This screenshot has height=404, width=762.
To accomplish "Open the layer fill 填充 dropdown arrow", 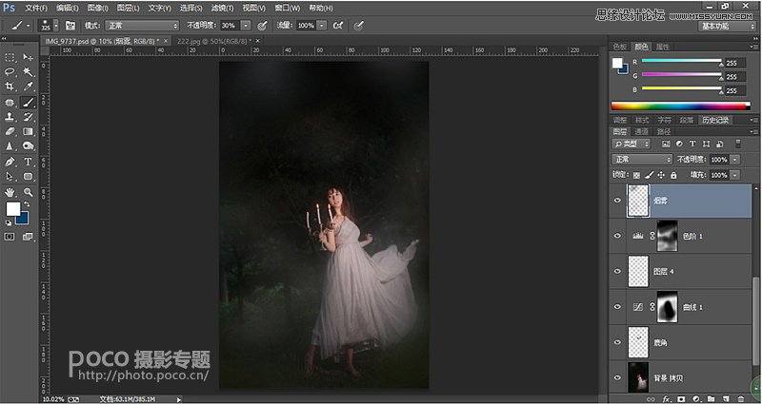I will point(734,175).
